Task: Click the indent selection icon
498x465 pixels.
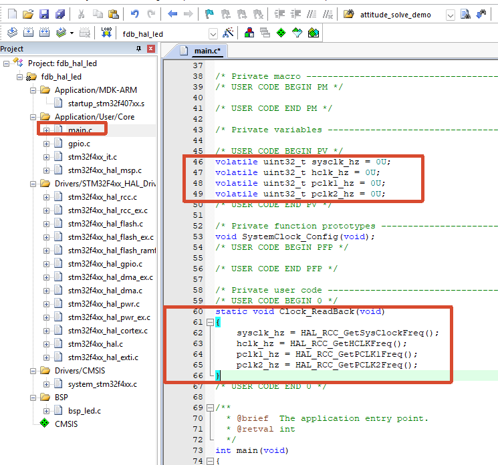Action: pos(279,14)
